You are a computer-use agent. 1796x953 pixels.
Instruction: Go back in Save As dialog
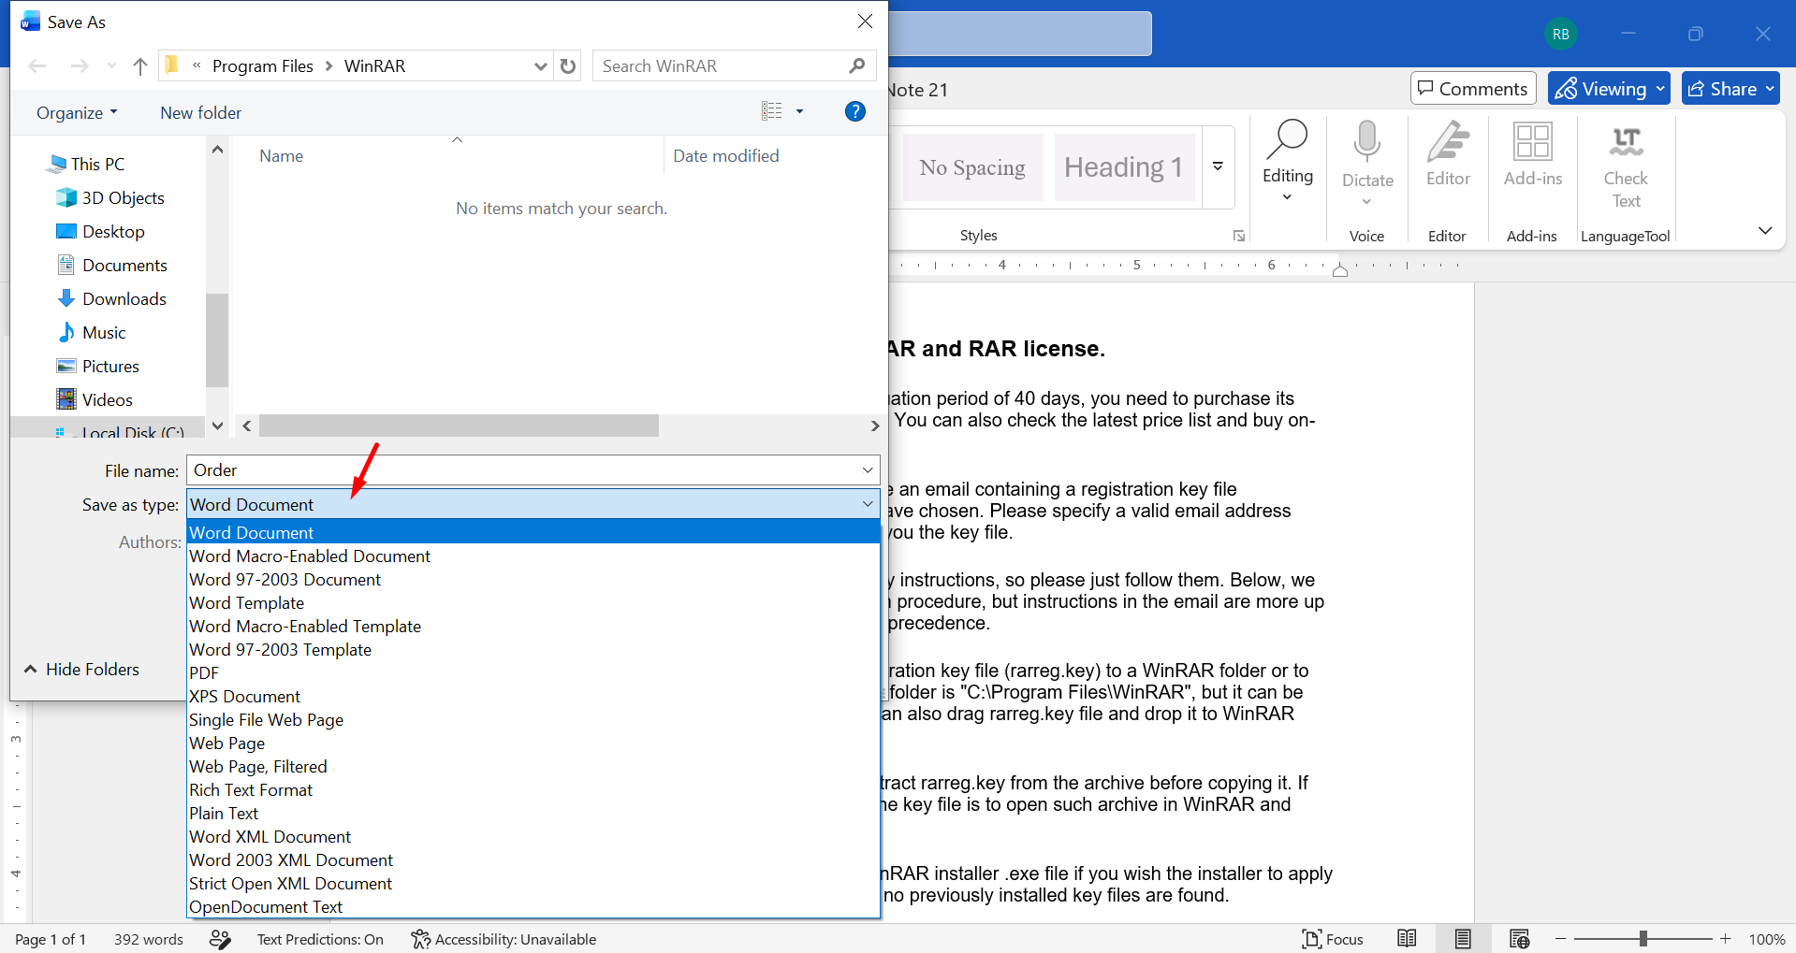37,66
